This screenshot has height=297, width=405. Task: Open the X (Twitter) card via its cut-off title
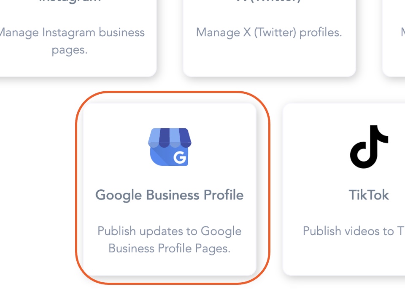(269, 1)
